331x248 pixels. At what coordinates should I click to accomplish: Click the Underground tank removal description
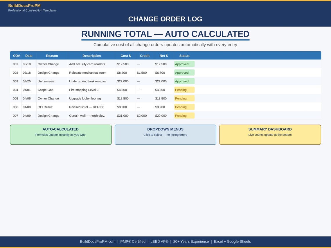pyautogui.click(x=88, y=81)
